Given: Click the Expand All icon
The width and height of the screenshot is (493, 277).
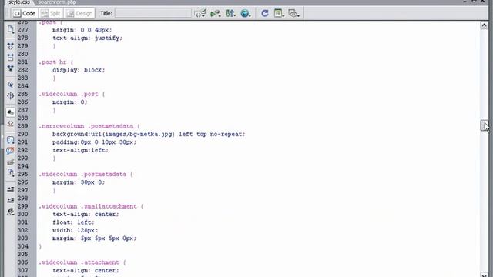Looking at the screenshot, I should tap(10, 68).
